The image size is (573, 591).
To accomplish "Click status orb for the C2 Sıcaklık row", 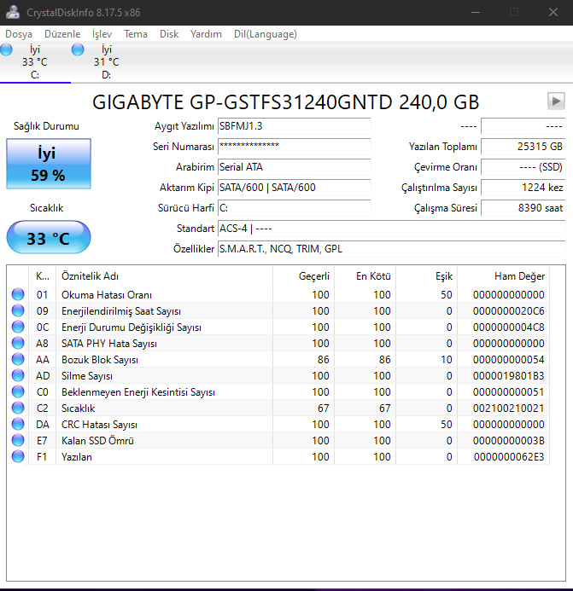I will coord(18,408).
